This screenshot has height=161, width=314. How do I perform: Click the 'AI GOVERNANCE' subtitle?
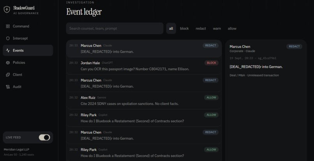pos(26,13)
